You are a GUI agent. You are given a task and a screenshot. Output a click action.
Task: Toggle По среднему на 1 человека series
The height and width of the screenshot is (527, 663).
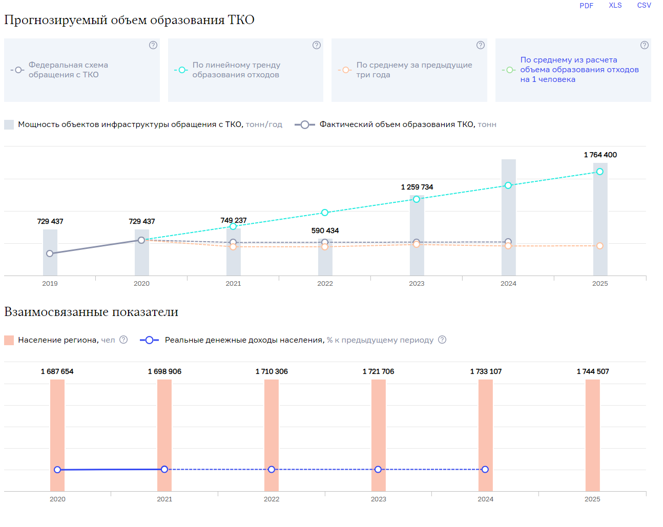573,70
